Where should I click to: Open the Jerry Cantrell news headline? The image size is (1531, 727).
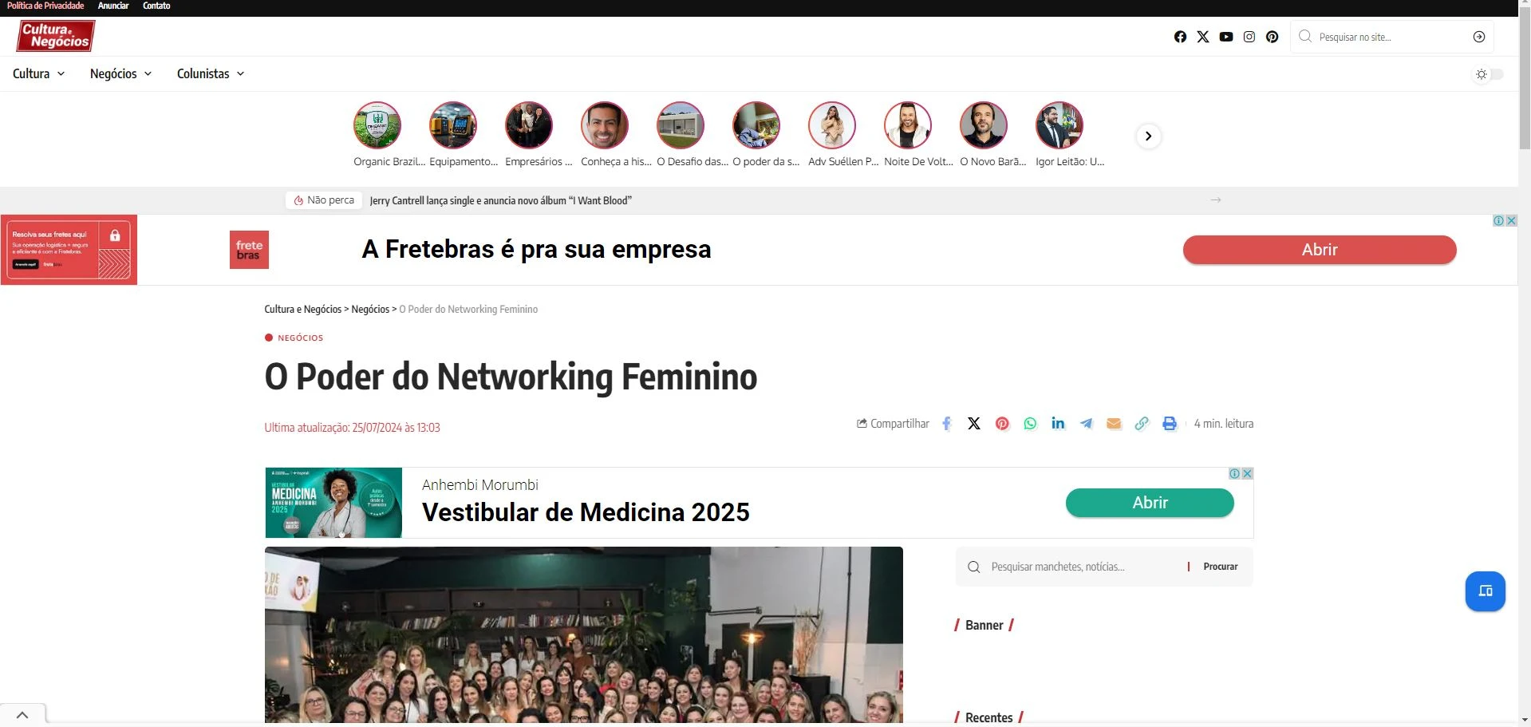(500, 200)
